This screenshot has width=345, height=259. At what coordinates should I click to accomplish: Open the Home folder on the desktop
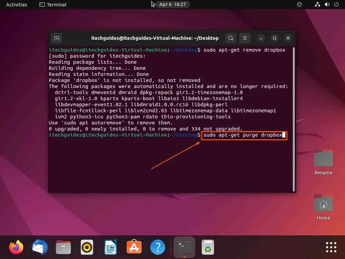point(323,204)
